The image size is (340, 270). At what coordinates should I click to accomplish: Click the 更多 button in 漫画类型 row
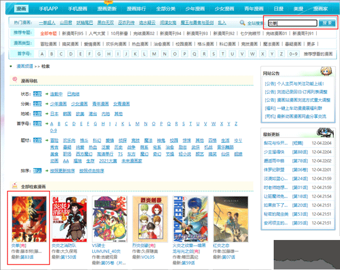click(311, 44)
